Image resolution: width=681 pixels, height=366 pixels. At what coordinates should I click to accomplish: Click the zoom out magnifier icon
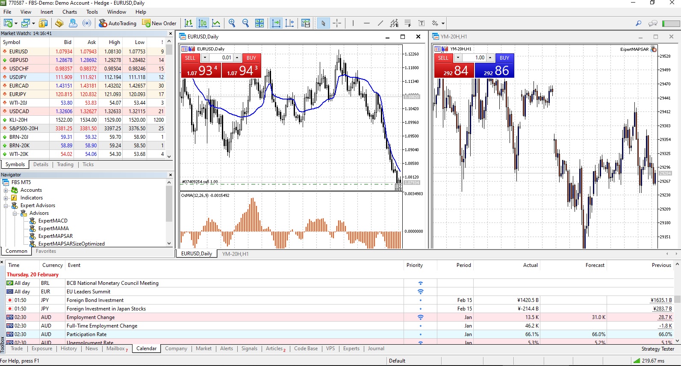(245, 23)
